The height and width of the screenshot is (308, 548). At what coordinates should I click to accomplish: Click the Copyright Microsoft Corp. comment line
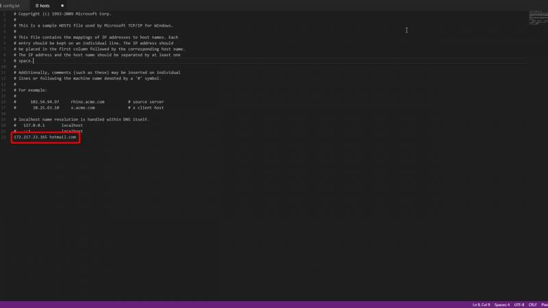[62, 14]
